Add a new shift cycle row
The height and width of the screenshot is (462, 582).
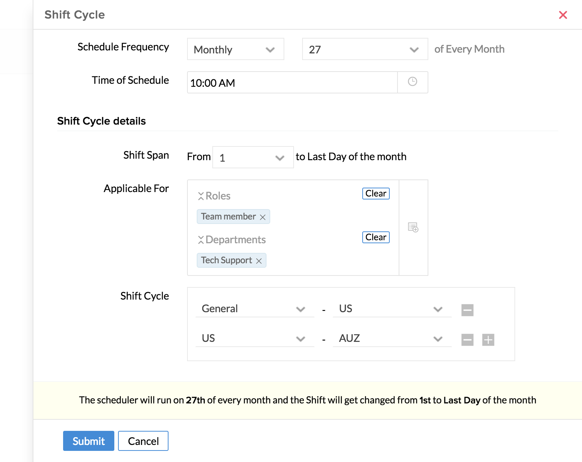(488, 340)
